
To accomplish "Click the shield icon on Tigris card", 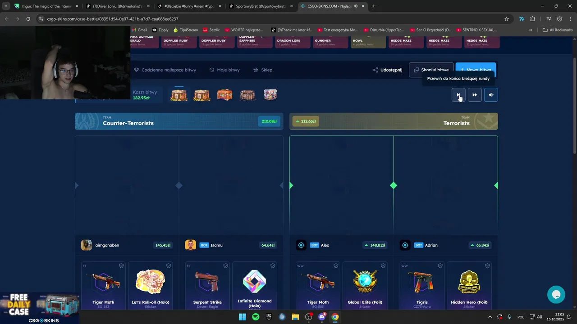I will (440, 266).
